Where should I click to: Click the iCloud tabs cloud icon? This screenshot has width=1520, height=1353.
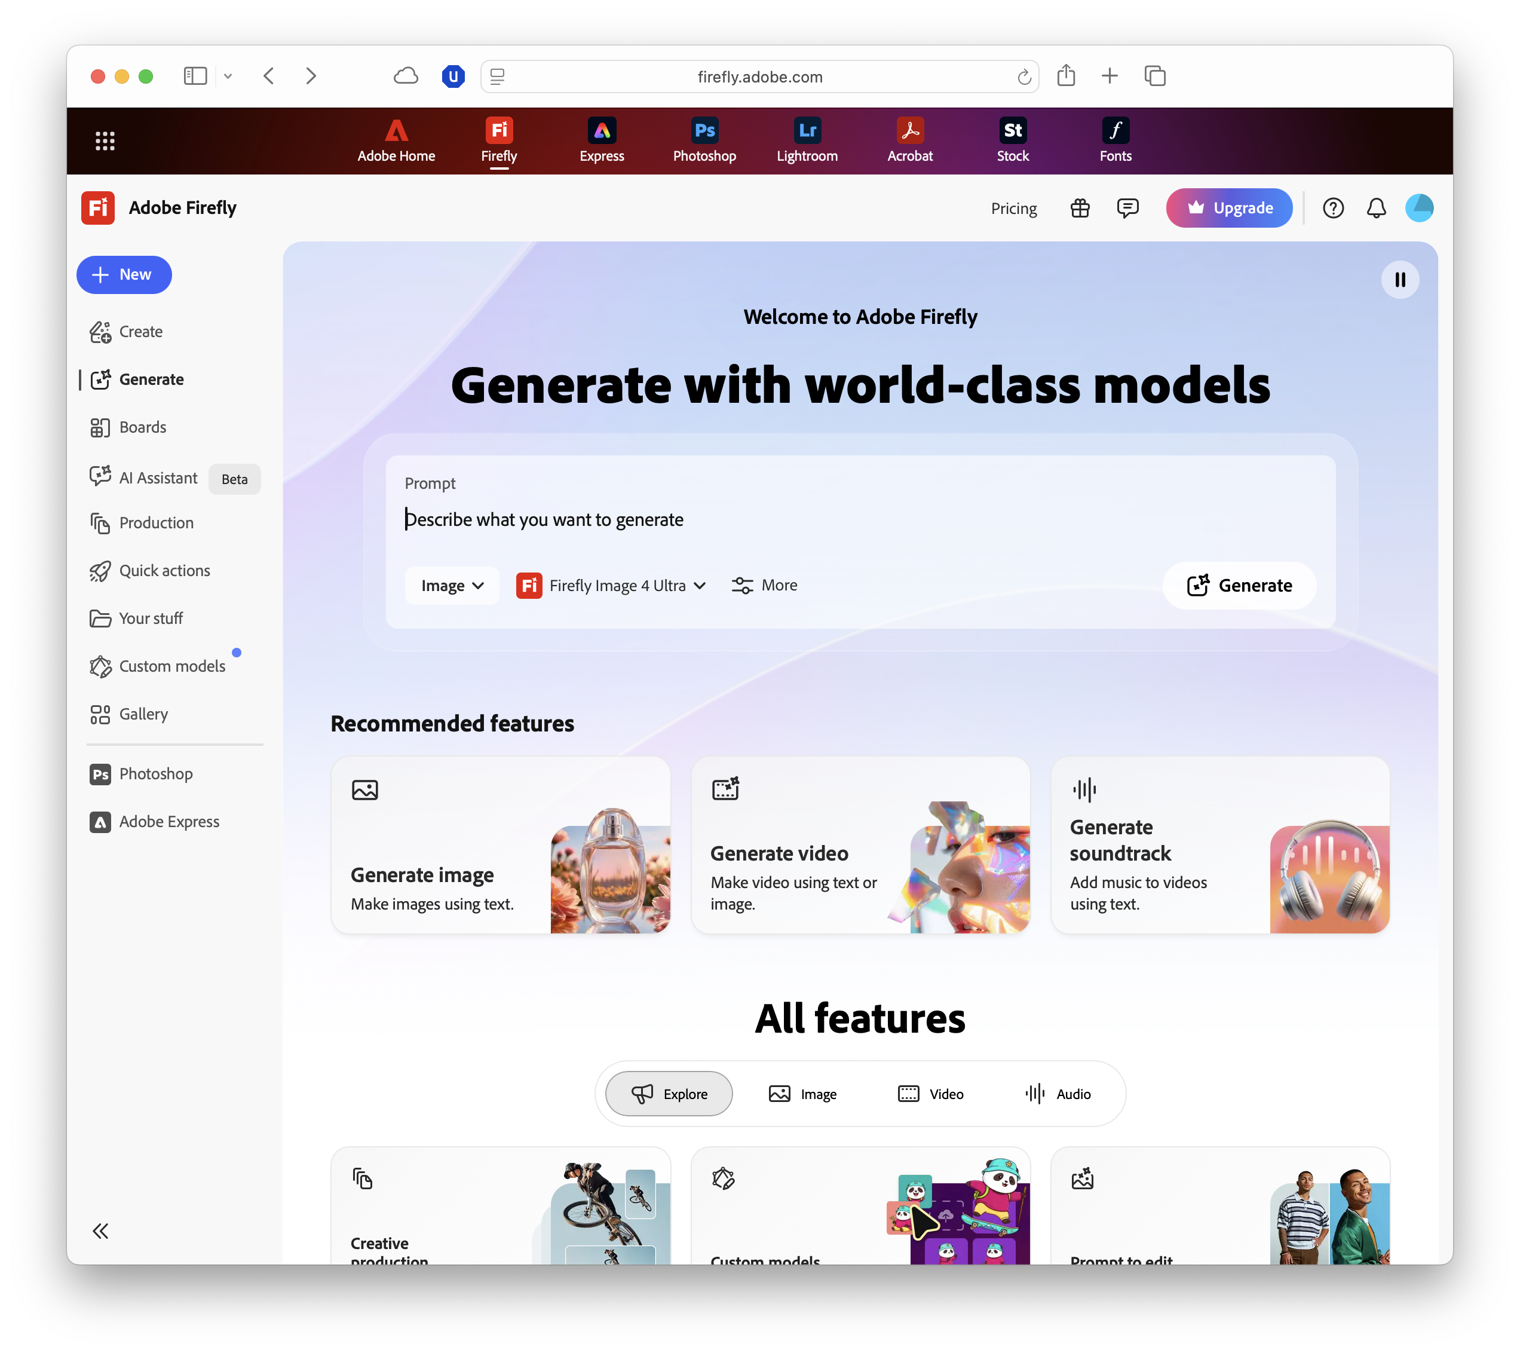click(405, 76)
